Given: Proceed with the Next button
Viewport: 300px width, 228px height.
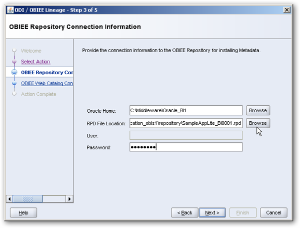Looking at the screenshot, I should 212,212.
